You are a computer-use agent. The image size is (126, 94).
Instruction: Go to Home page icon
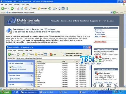coord(26,9)
